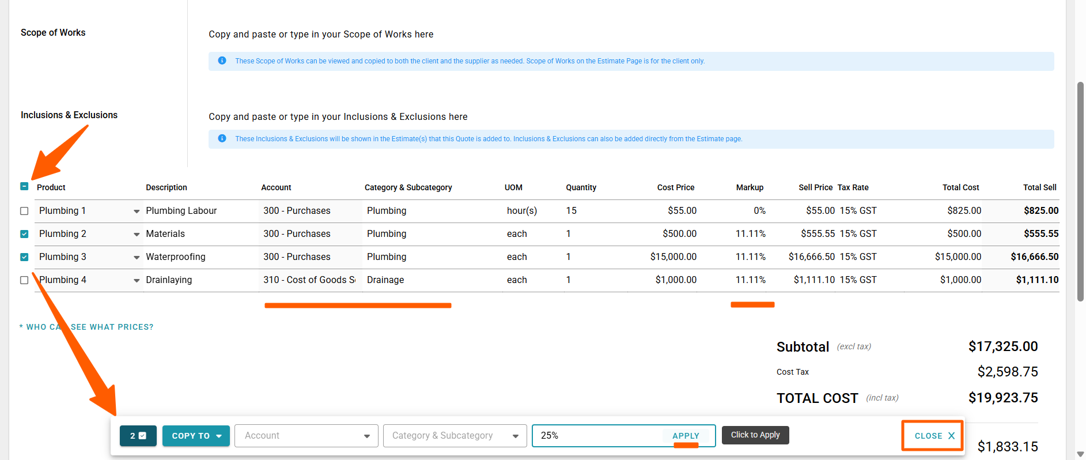Tick the Plumbing 4 row checkbox
Viewport: 1086px width, 460px height.
click(x=24, y=280)
